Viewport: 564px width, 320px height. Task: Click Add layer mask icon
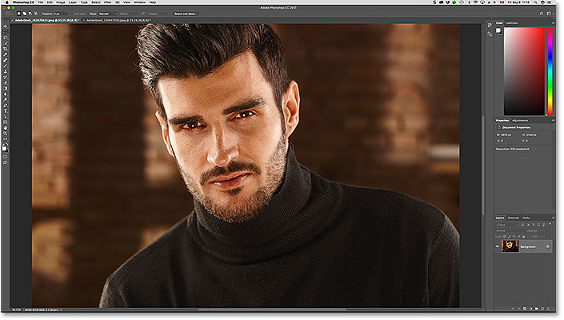pos(525,309)
